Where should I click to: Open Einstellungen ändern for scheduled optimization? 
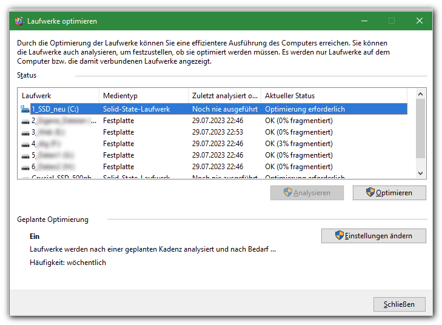[373, 236]
